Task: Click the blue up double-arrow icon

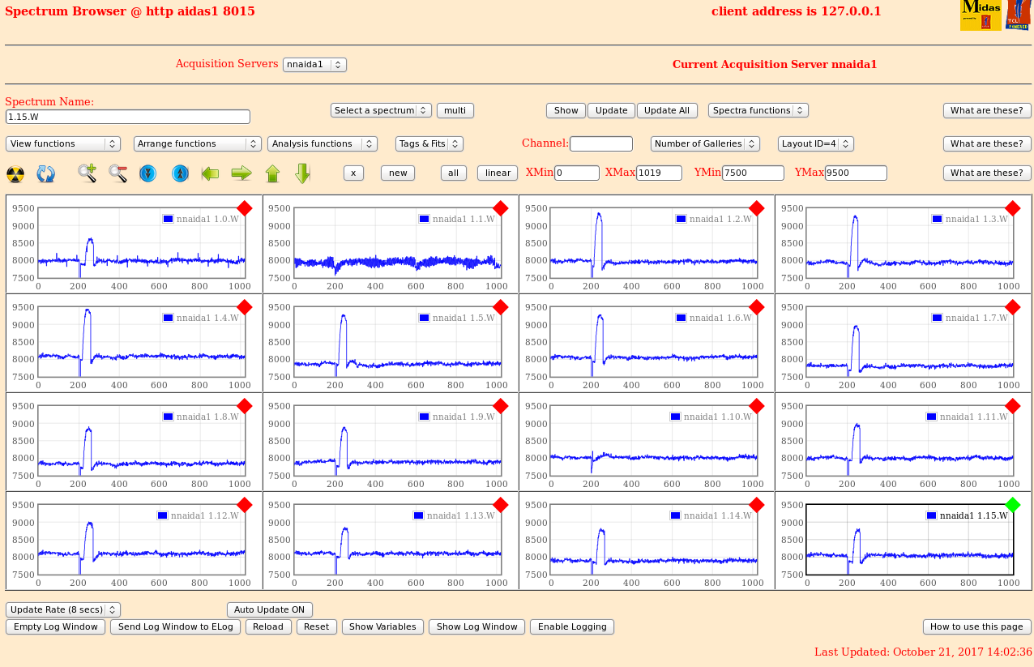Action: [180, 173]
